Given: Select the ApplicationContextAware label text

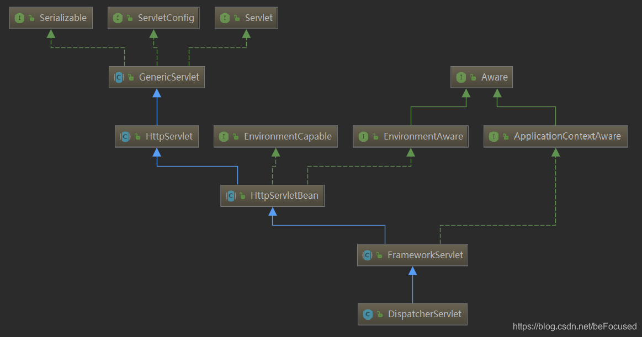Looking at the screenshot, I should 567,137.
